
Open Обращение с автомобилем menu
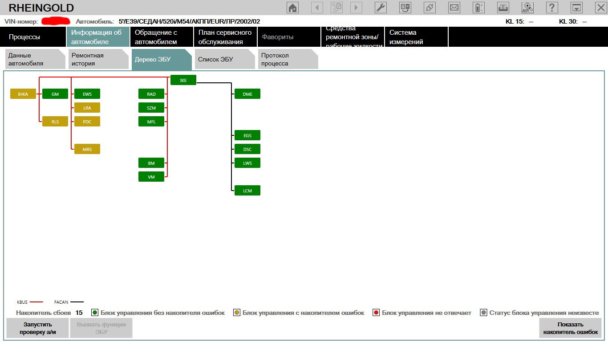(162, 37)
